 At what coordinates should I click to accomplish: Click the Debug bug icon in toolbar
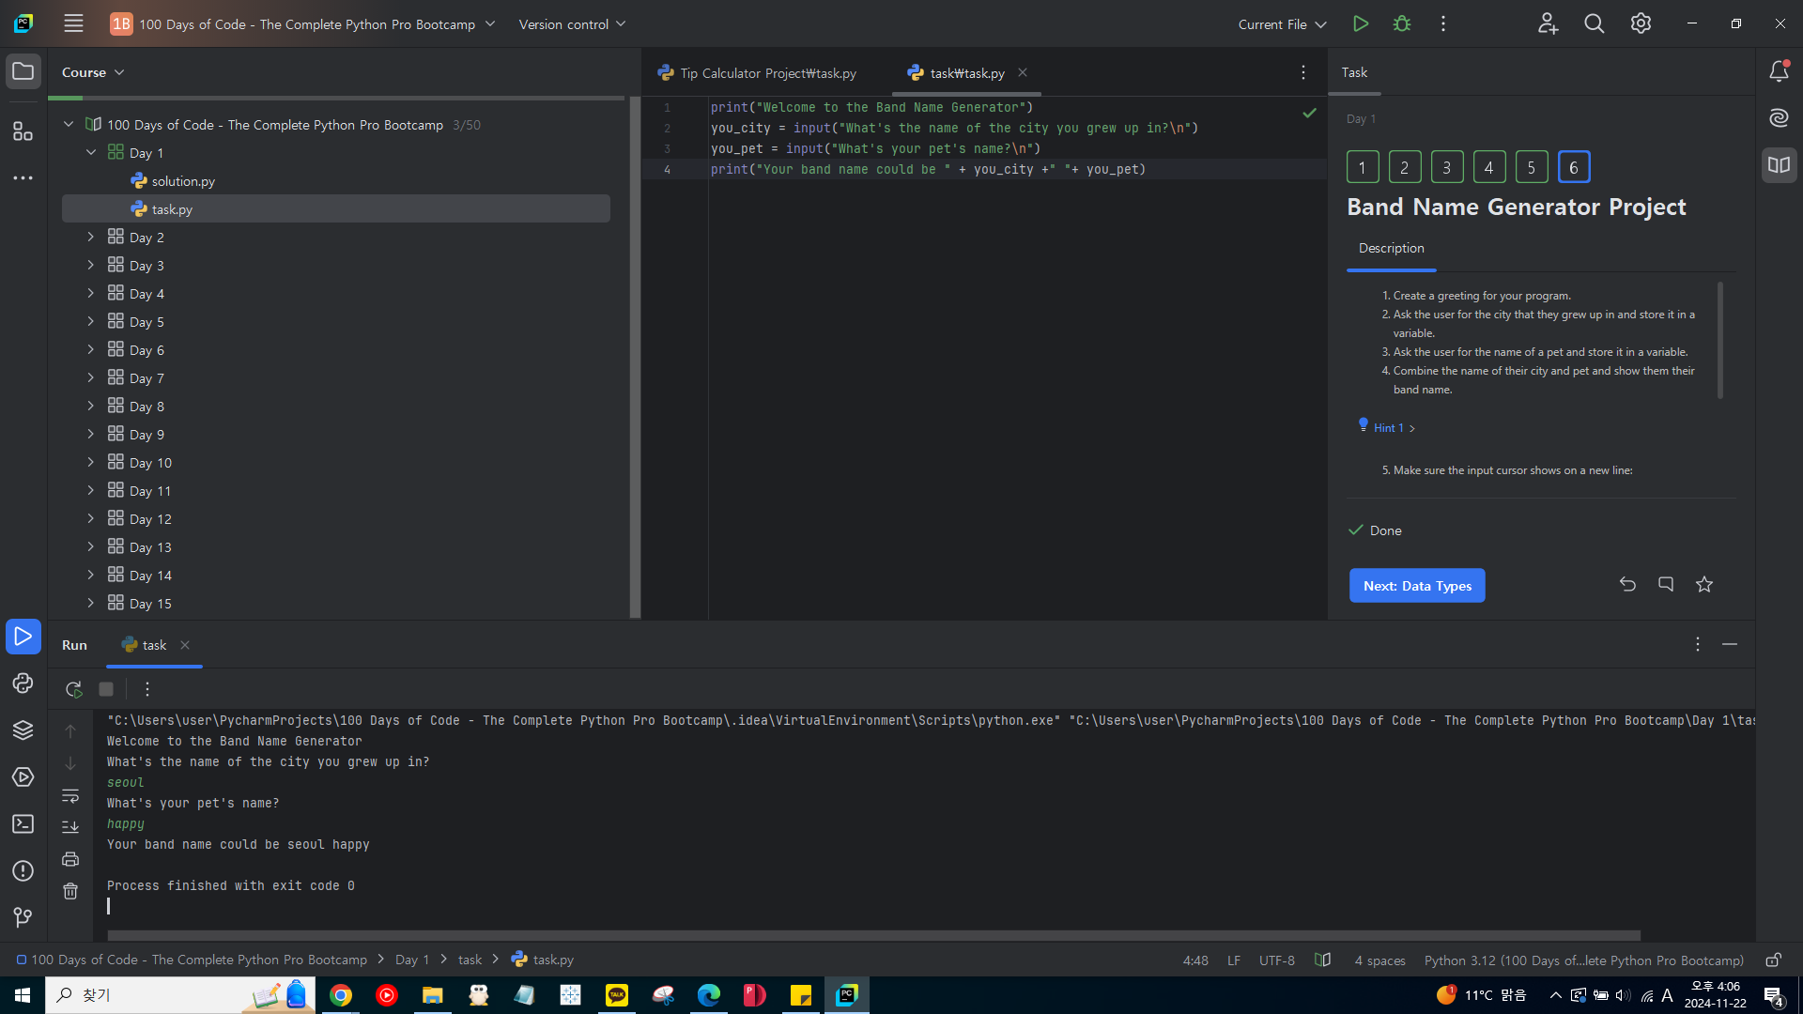pyautogui.click(x=1402, y=23)
